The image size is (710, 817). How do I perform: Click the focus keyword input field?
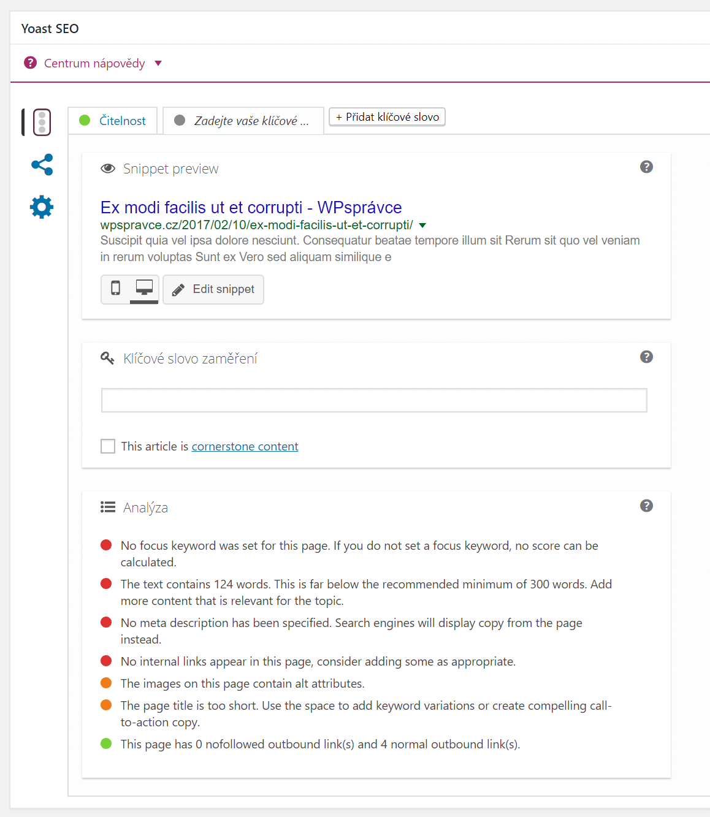pos(374,400)
